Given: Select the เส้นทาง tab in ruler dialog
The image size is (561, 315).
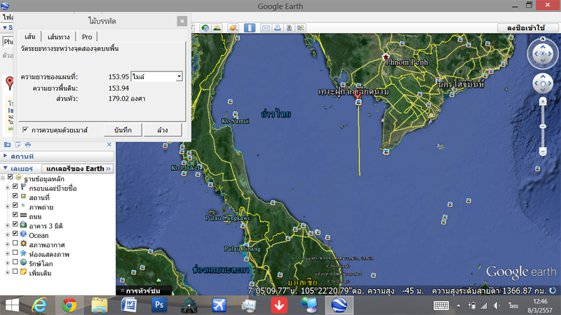Looking at the screenshot, I should (59, 36).
